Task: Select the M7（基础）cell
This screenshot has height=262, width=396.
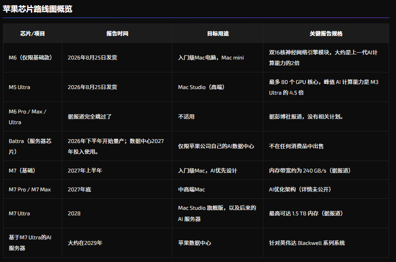Action: [33, 170]
